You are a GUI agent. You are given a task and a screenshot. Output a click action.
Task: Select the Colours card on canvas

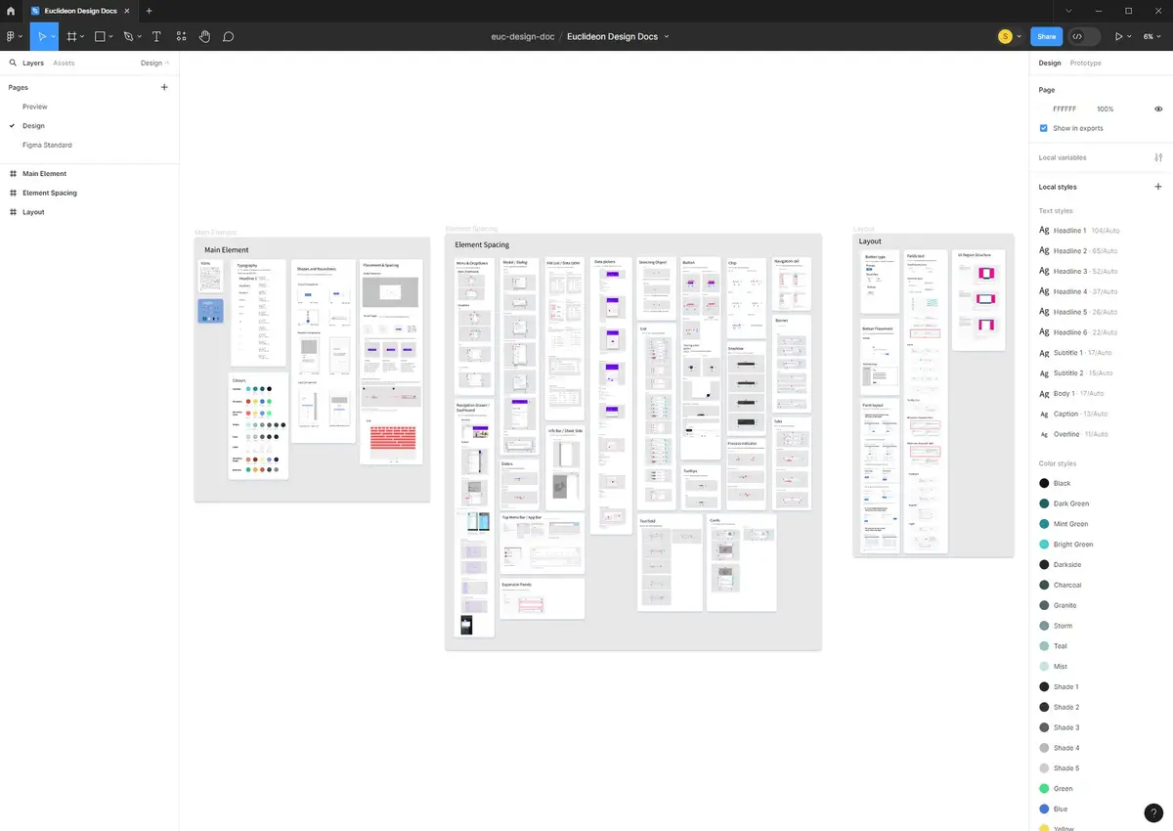point(259,425)
